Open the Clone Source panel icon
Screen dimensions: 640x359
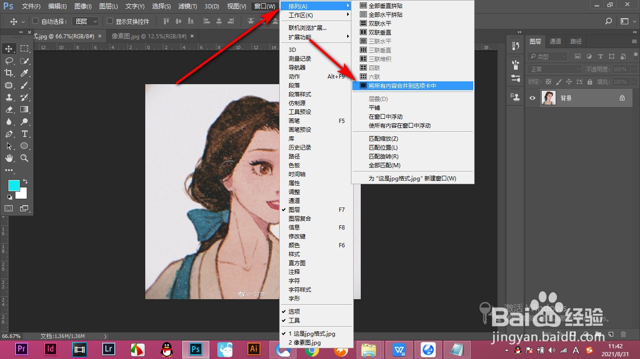516,97
